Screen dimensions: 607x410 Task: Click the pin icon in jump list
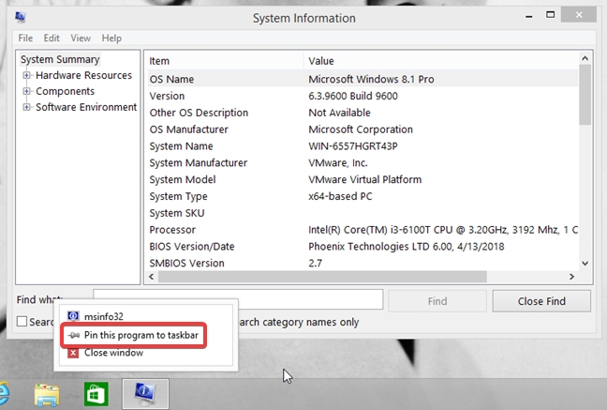tap(73, 335)
